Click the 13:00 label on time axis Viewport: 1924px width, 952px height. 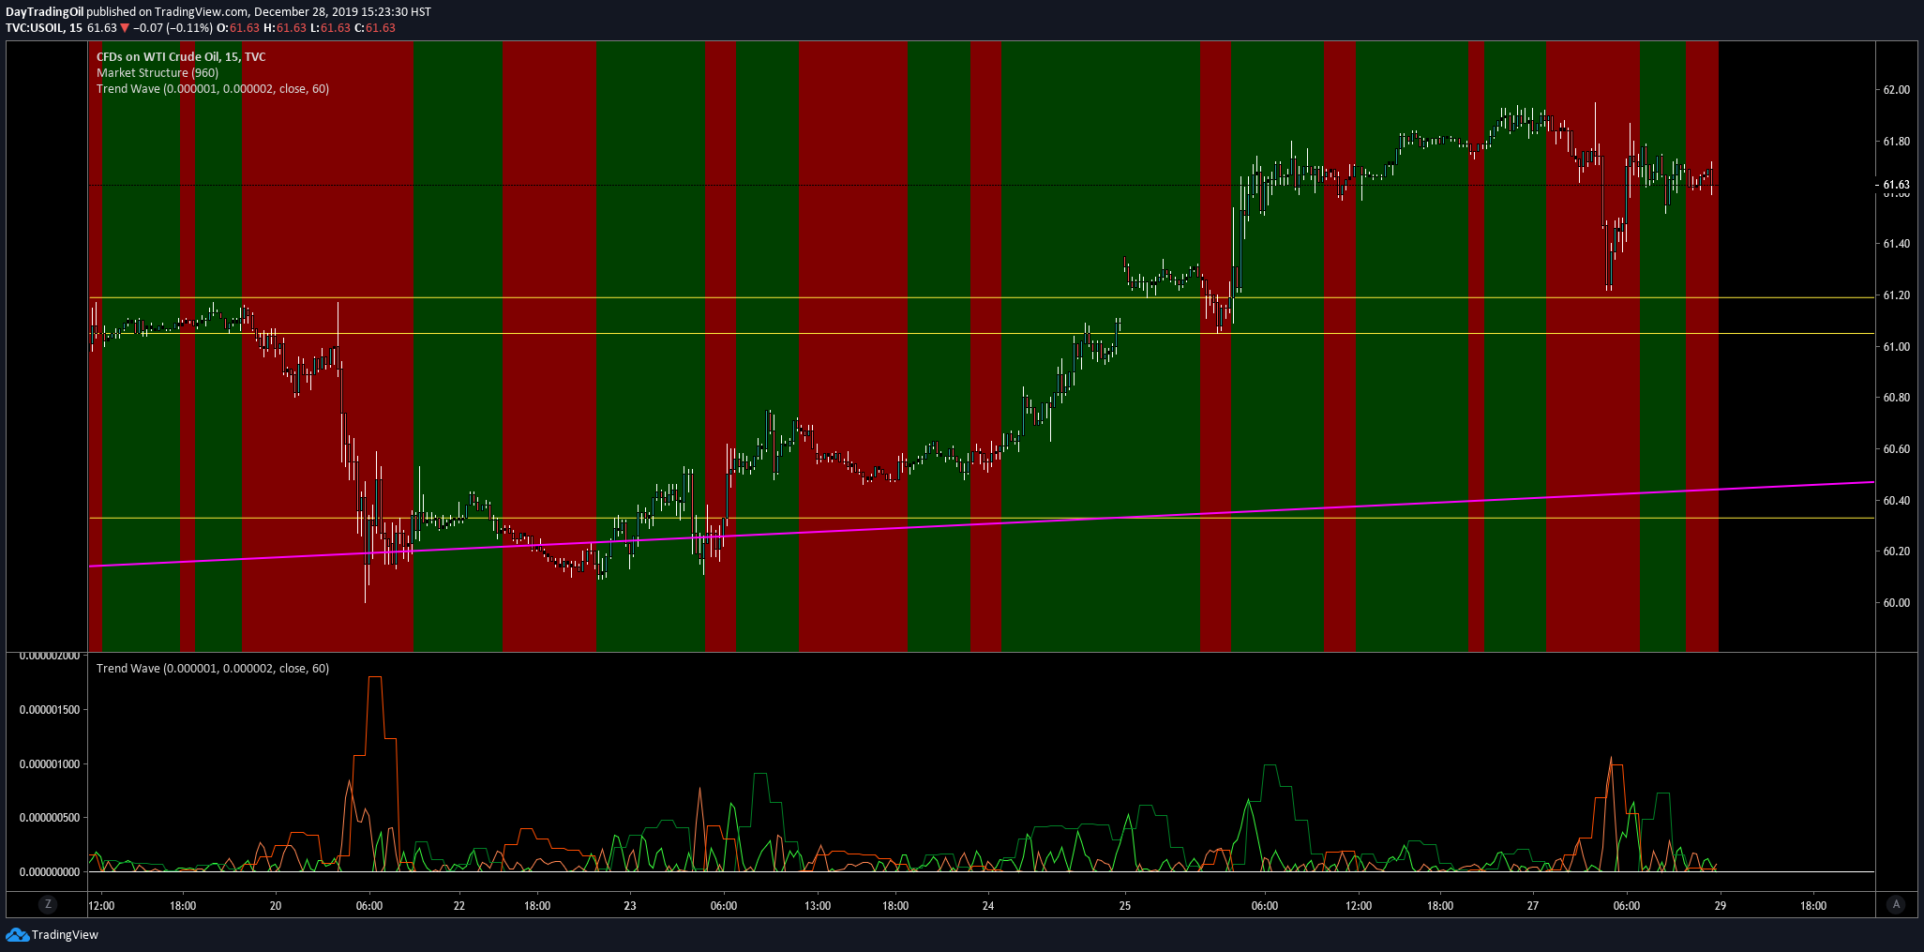click(818, 906)
